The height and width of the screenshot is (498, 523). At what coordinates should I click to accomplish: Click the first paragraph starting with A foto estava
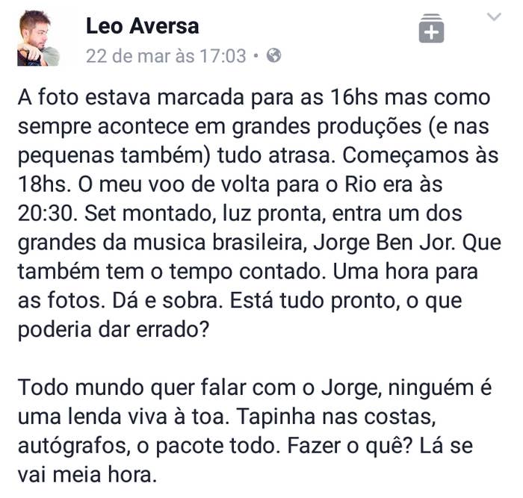pyautogui.click(x=259, y=214)
